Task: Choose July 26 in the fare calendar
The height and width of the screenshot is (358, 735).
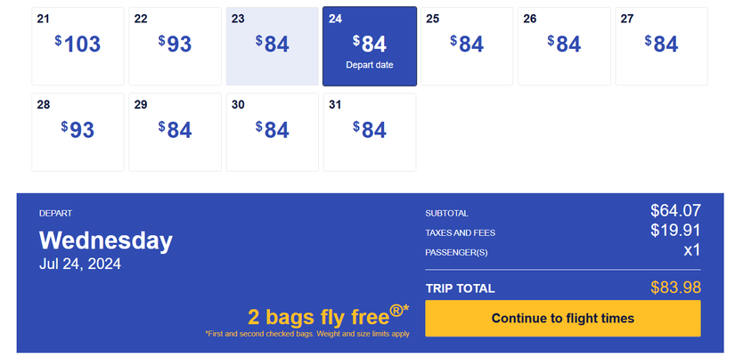Action: [563, 46]
